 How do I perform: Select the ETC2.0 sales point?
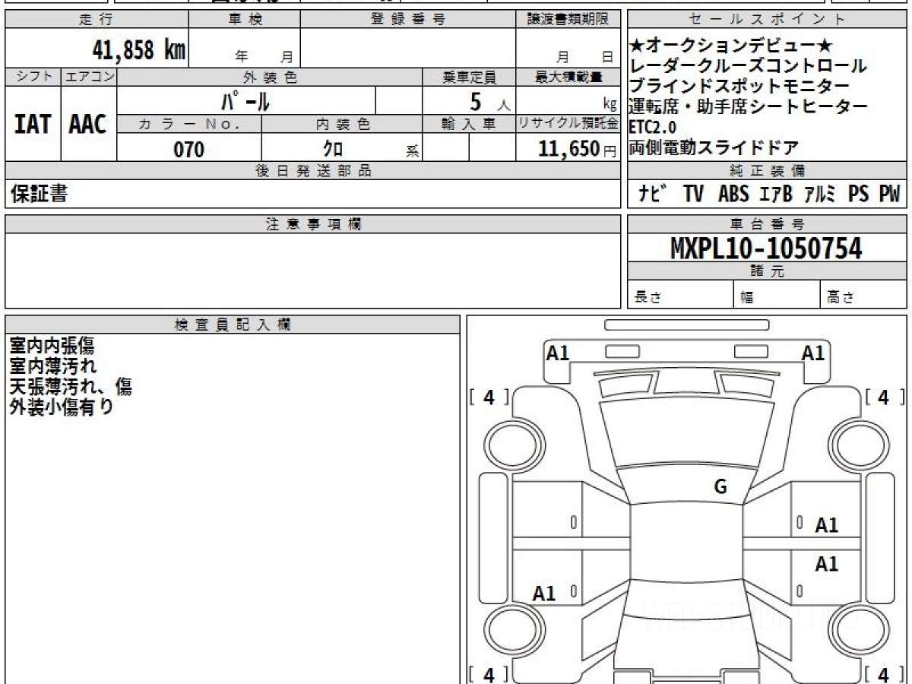tap(653, 127)
